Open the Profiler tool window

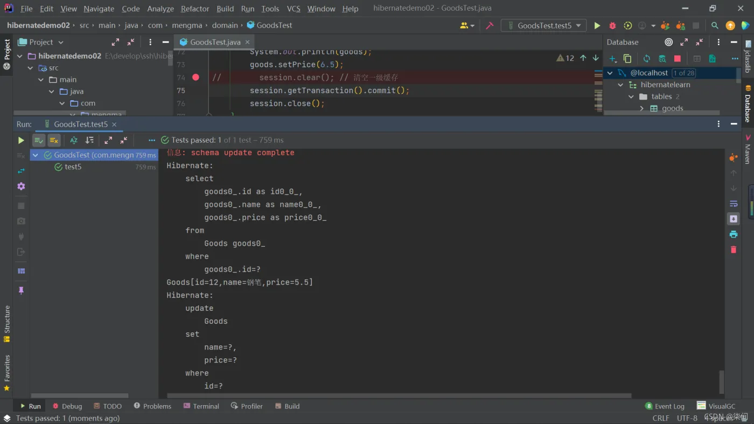click(x=247, y=406)
